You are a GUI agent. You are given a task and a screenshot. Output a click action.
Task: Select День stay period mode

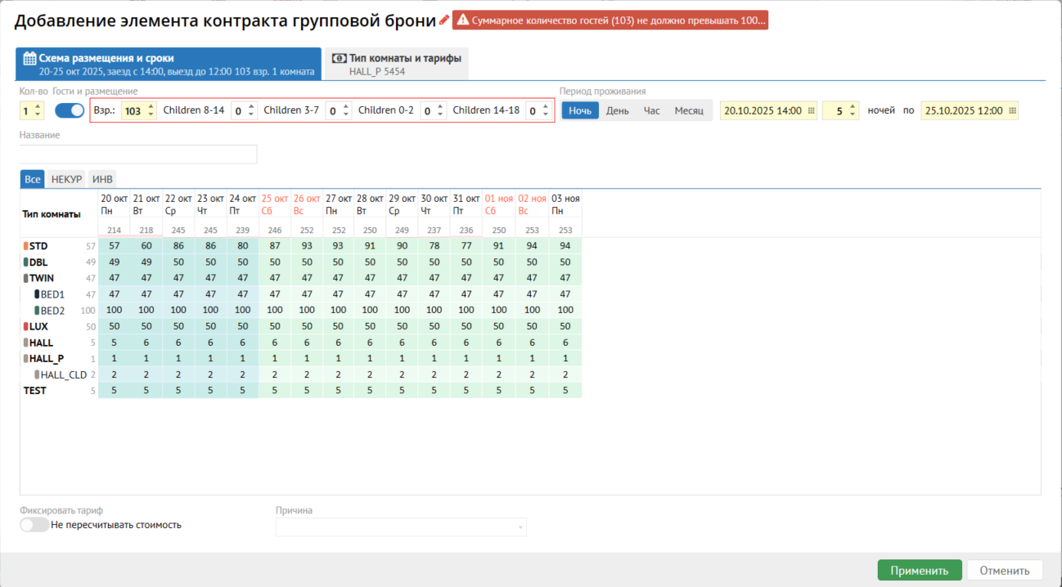[618, 110]
